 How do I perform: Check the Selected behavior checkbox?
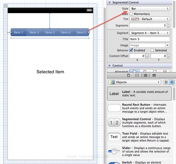tap(152, 50)
